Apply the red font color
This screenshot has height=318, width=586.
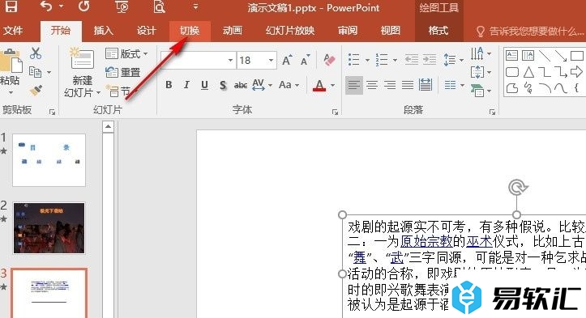pos(319,86)
